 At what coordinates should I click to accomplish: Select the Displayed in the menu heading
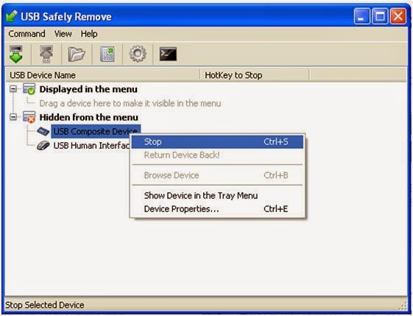click(88, 89)
